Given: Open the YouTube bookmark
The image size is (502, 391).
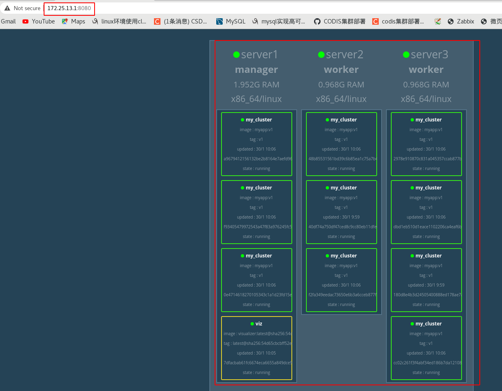Looking at the screenshot, I should click(x=39, y=21).
